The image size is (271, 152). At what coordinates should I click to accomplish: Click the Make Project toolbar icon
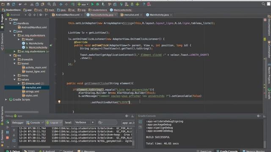click(73, 4)
